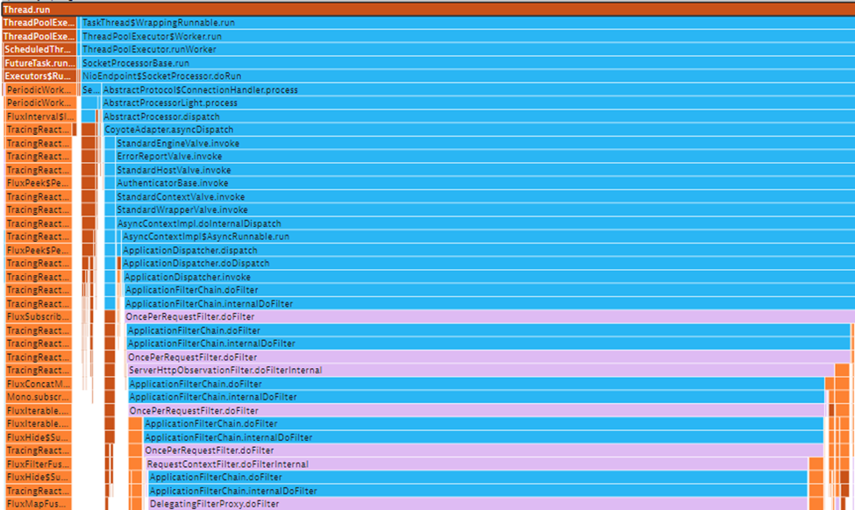
Task: Select the StandardEngineValve.invoke frame
Action: pyautogui.click(x=482, y=144)
